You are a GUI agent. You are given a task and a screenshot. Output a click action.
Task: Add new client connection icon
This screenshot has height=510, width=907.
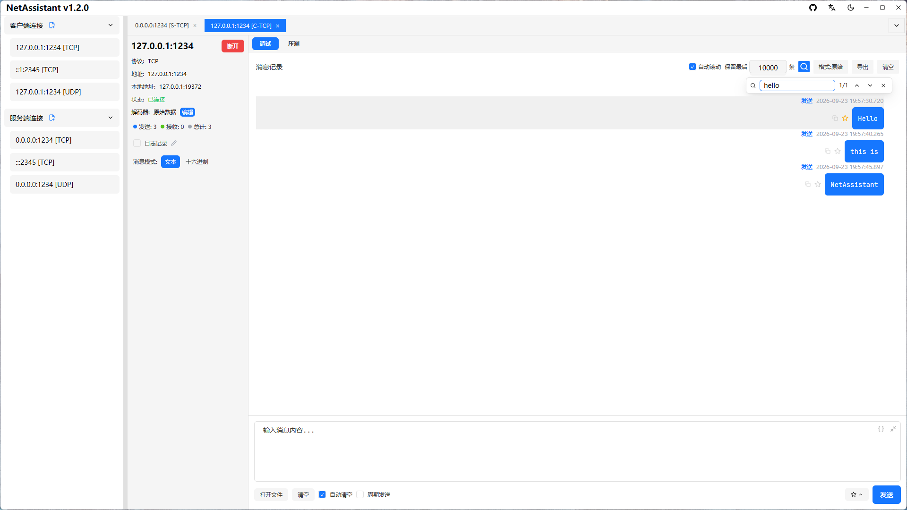pos(52,25)
